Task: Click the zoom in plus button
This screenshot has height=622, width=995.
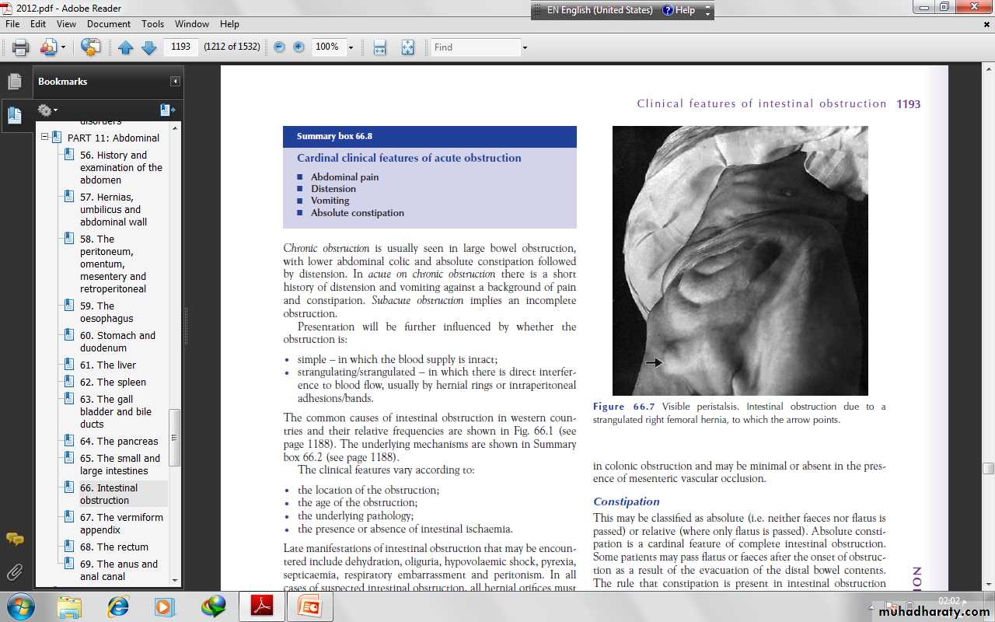Action: click(298, 47)
